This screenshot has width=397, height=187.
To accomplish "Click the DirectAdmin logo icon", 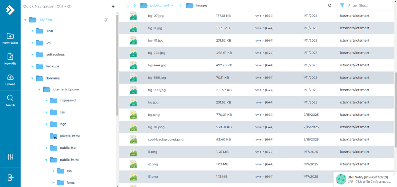I will click(10, 10).
